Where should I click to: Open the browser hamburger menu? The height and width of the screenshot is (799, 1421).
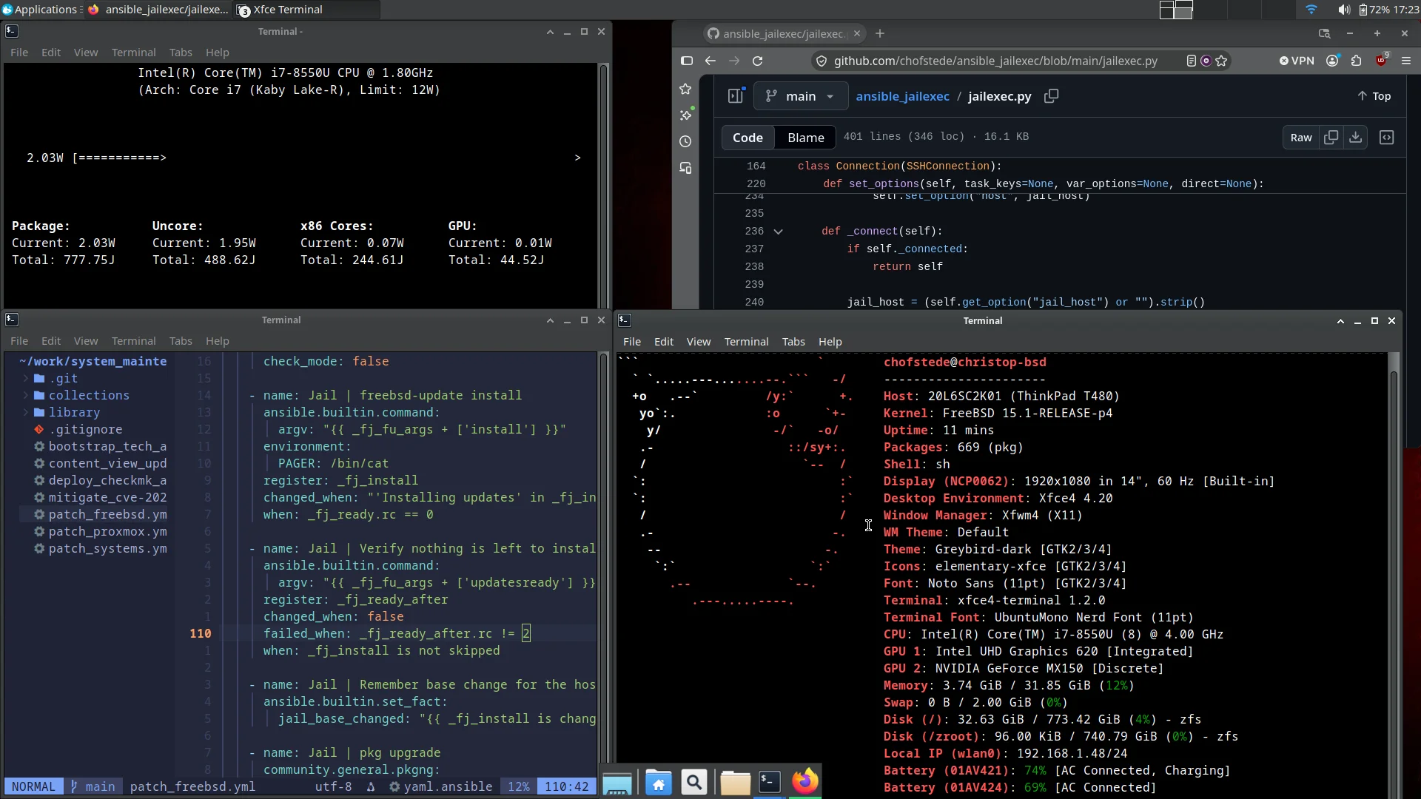(1406, 61)
